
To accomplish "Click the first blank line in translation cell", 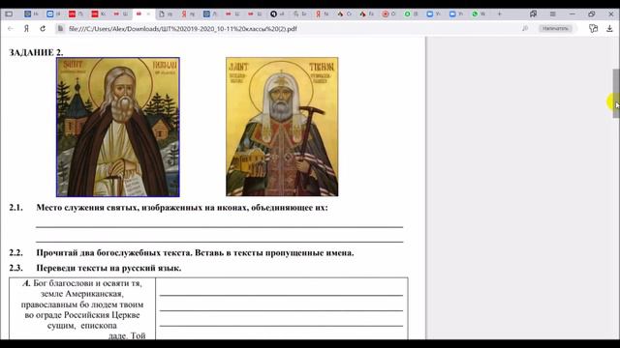I will (x=281, y=295).
